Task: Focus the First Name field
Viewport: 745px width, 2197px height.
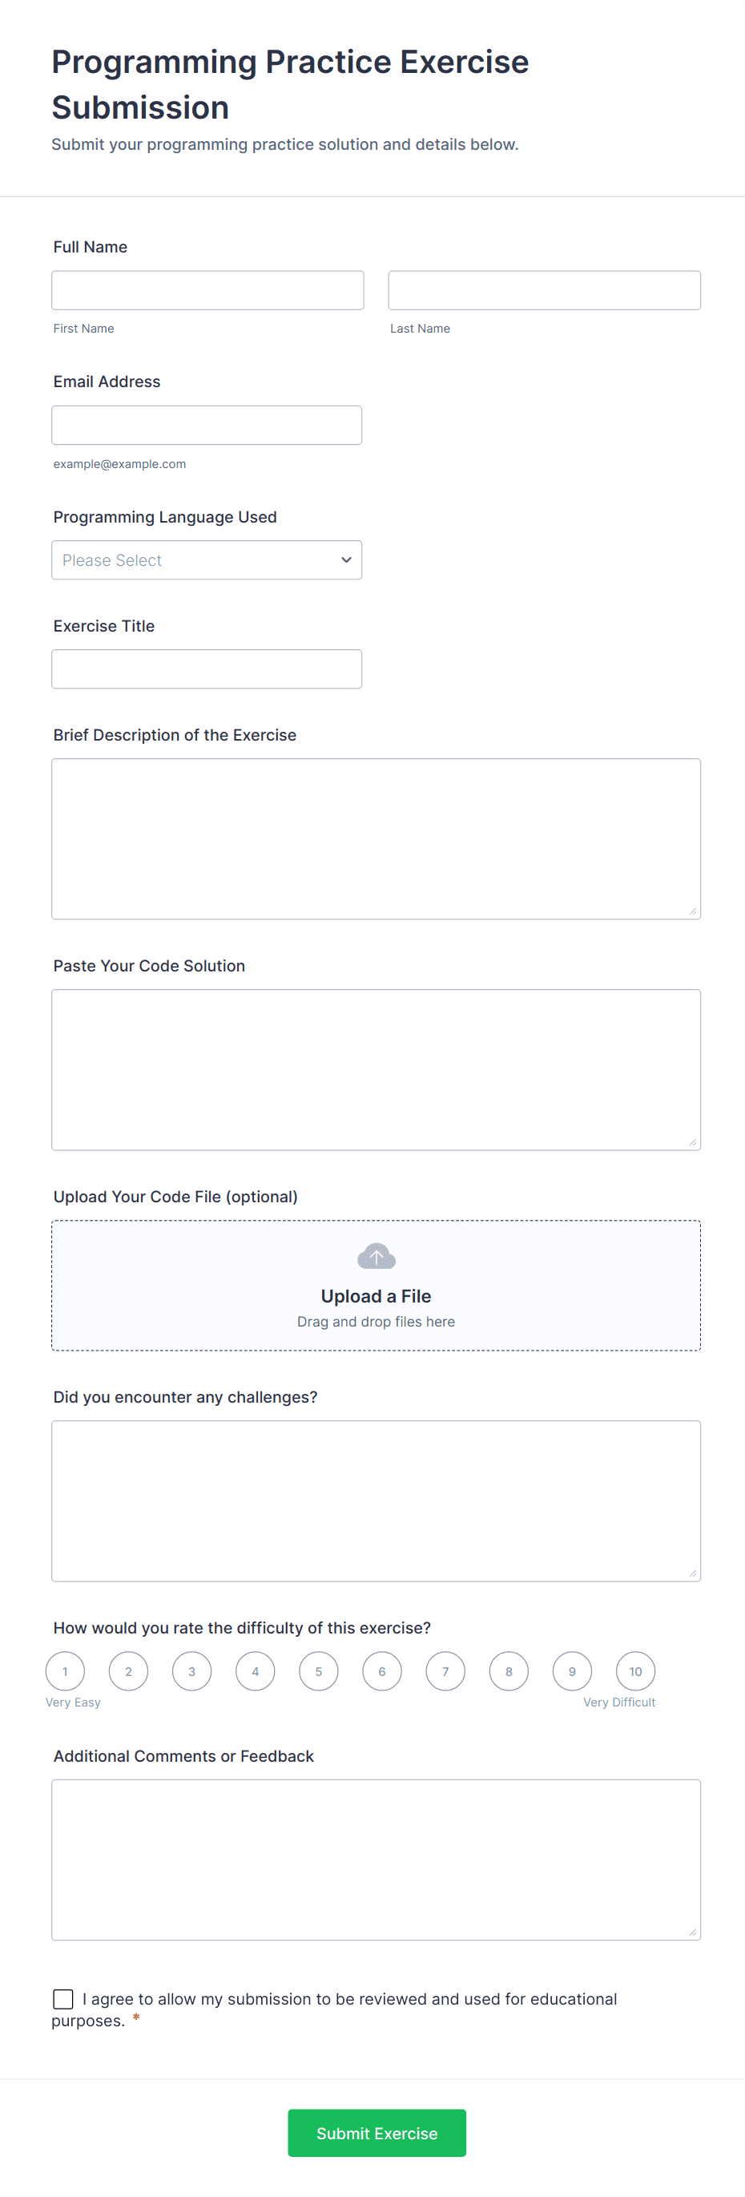Action: point(208,291)
